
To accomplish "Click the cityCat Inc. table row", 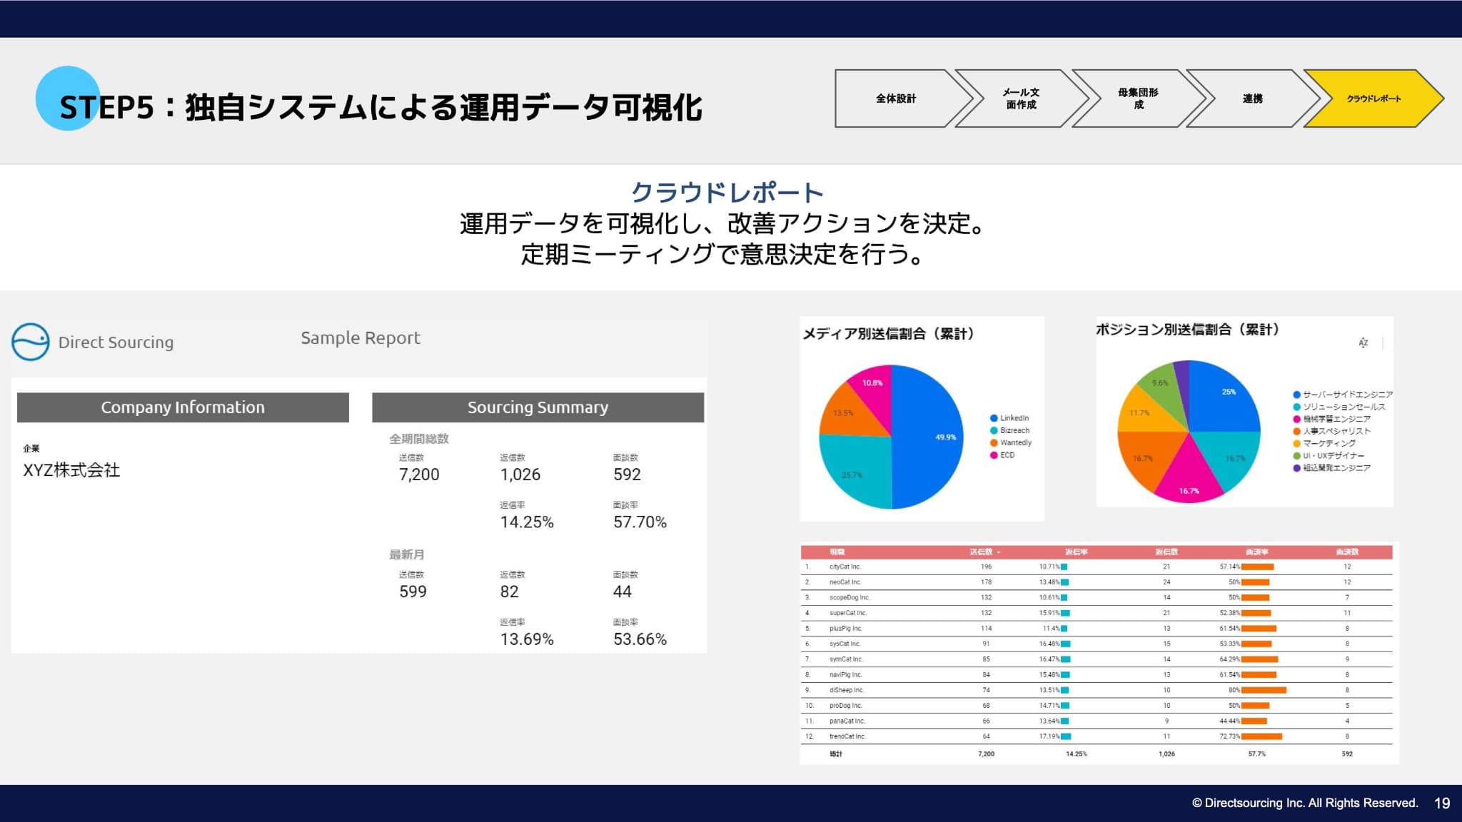I will point(845,567).
